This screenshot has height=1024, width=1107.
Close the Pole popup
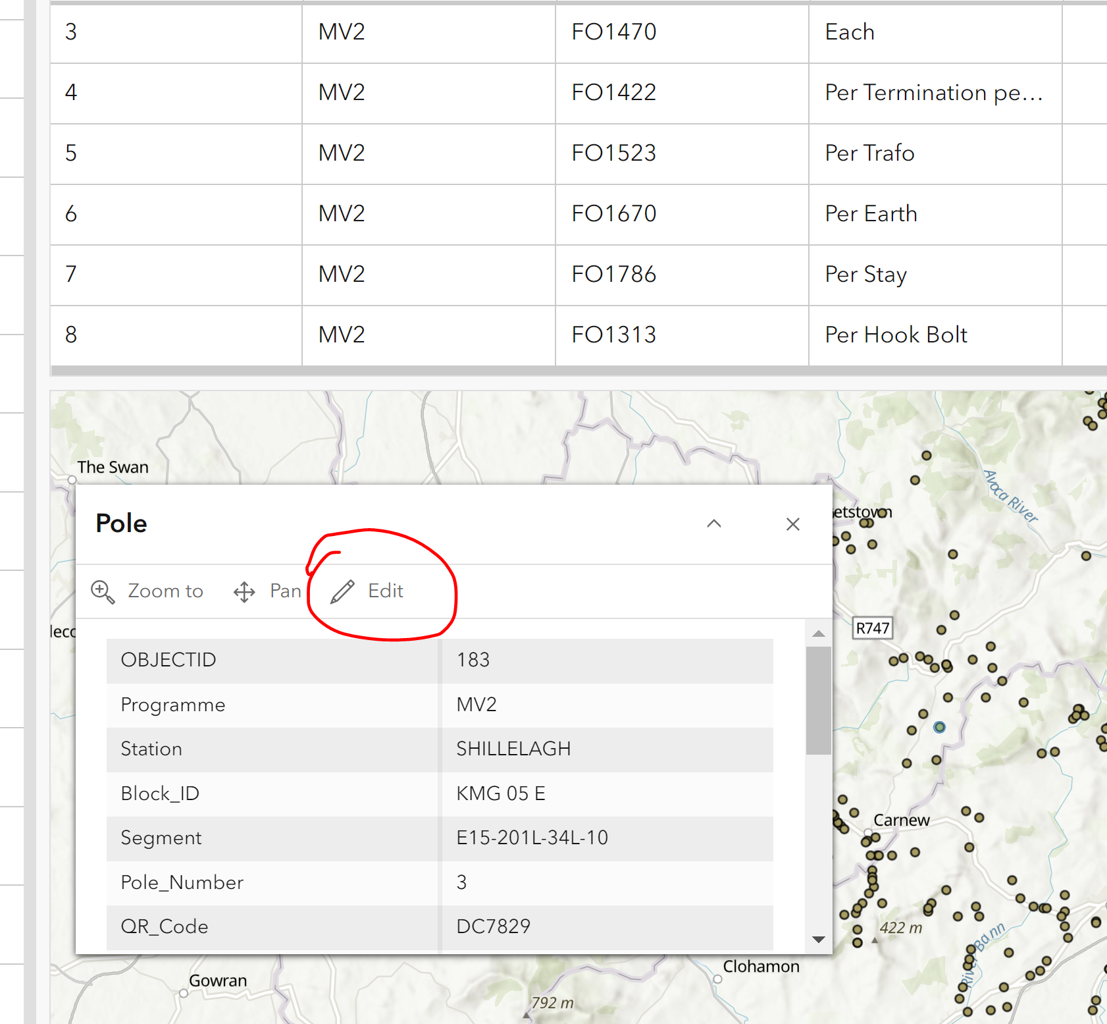793,524
